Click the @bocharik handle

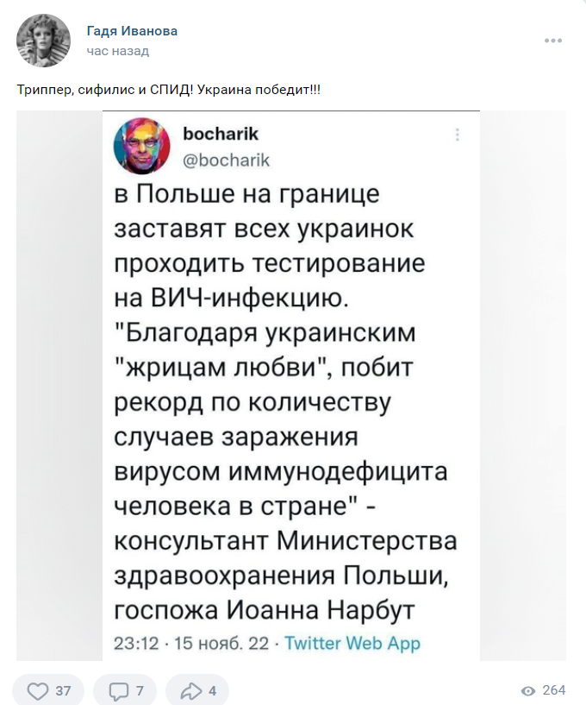click(x=227, y=159)
